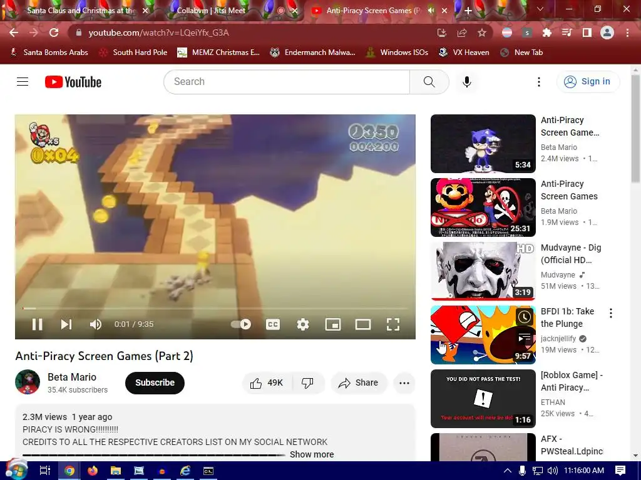Toggle closed captions CC button
The image size is (641, 480).
(273, 324)
